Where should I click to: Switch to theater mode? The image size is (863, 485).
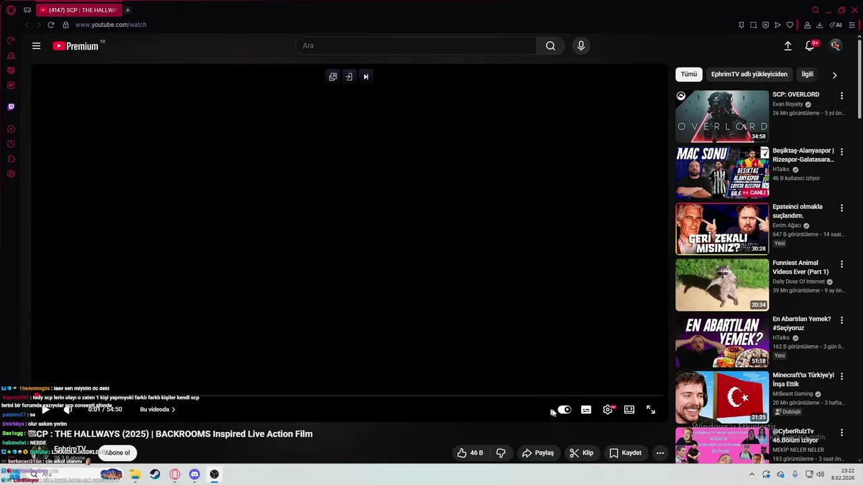pos(629,410)
